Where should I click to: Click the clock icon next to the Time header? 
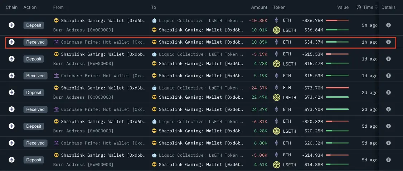[x=359, y=7]
